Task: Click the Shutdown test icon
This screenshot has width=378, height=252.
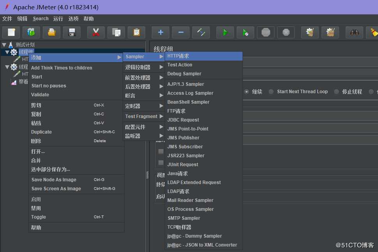Action: point(286,32)
